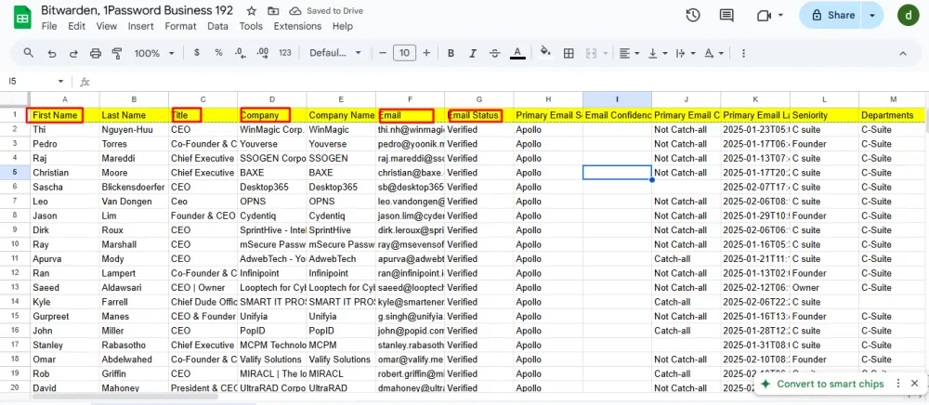
Task: Redo the last action
Action: (x=73, y=53)
